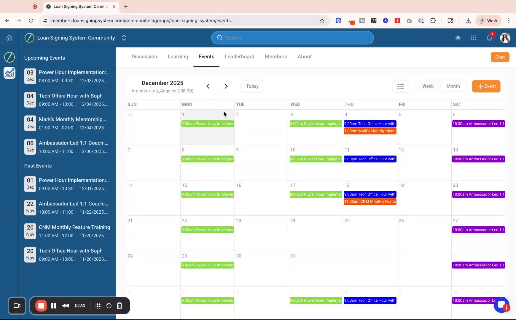Screen dimensions: 516x320
Task: Go to the next month arrow
Action: click(x=226, y=86)
